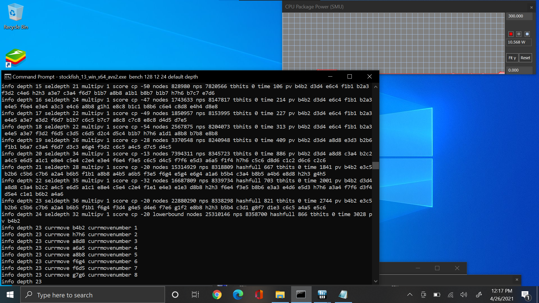539x303 pixels.
Task: Open the pen workspace tray icon
Action: click(x=479, y=295)
